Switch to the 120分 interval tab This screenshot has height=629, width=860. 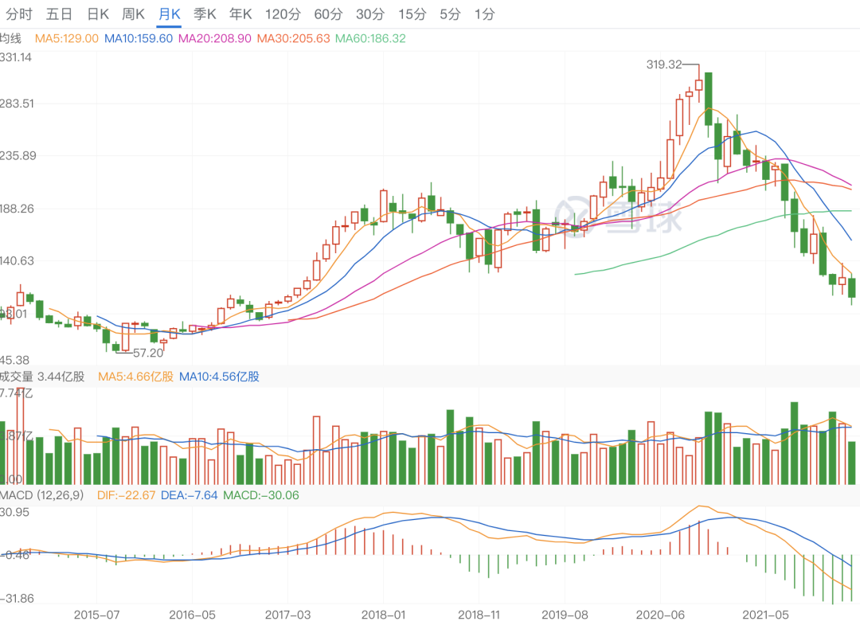pyautogui.click(x=283, y=14)
